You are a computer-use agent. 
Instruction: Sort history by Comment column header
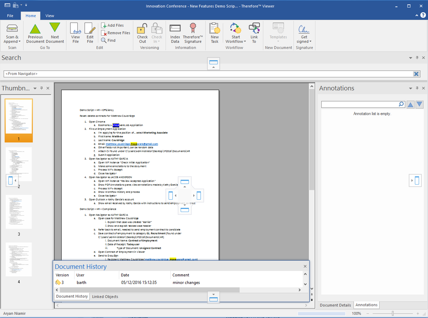click(x=237, y=275)
